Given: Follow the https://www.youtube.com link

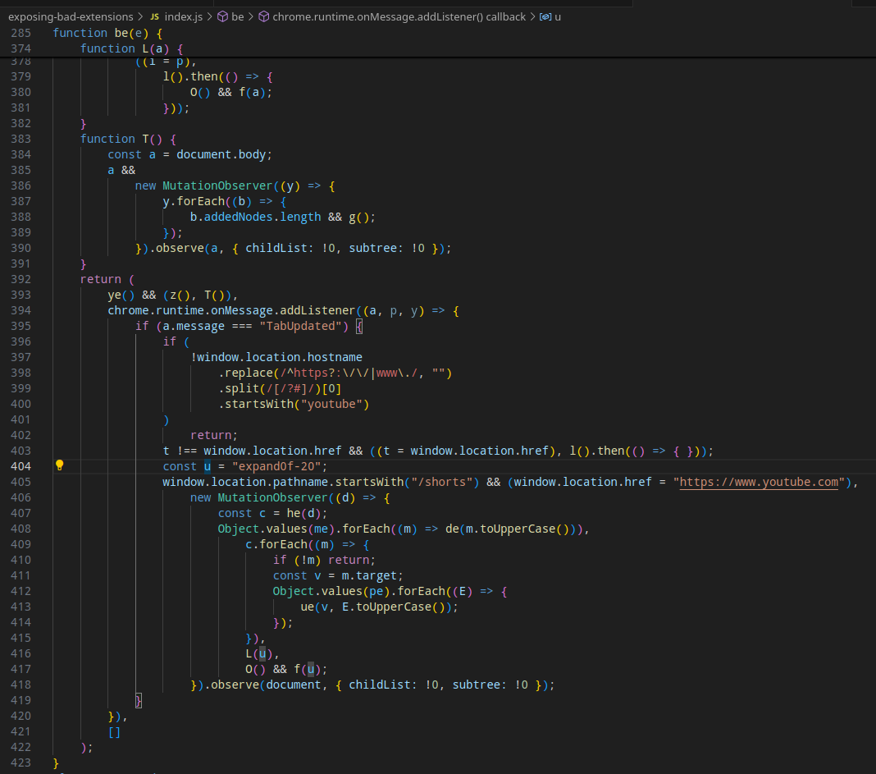Looking at the screenshot, I should (759, 482).
